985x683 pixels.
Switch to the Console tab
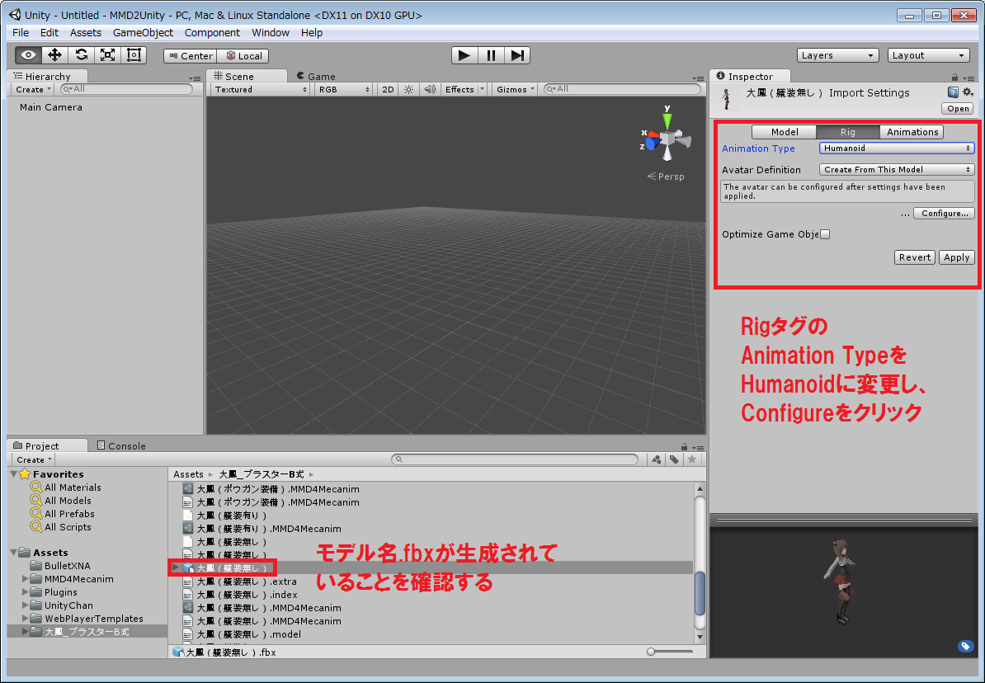[x=121, y=445]
